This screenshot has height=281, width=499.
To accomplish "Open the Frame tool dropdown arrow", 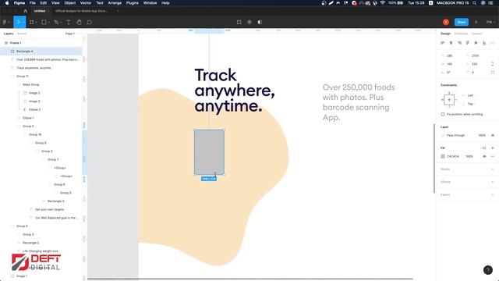I will coord(37,23).
